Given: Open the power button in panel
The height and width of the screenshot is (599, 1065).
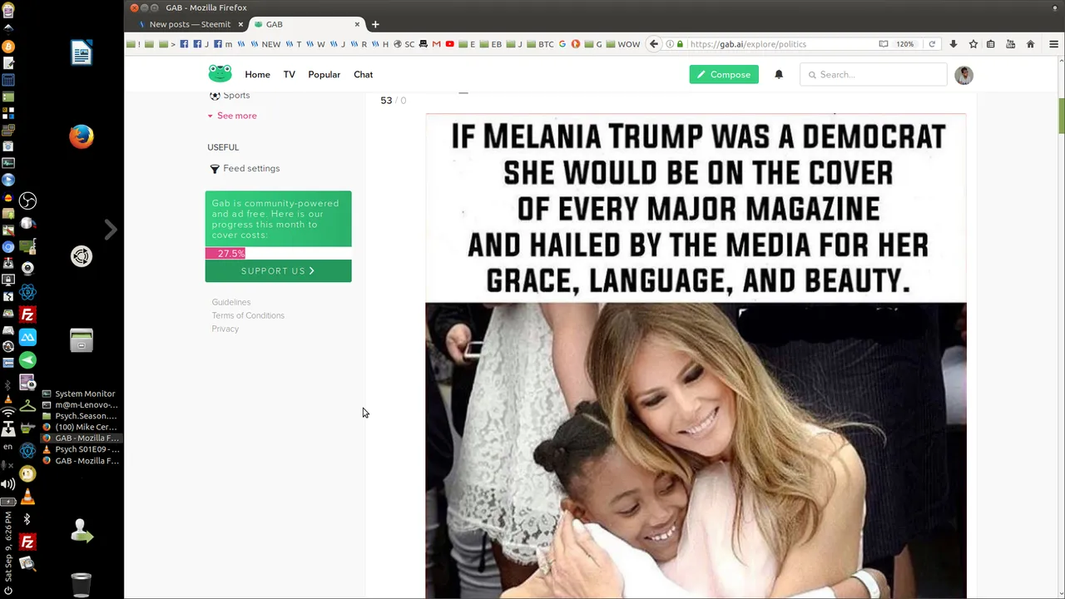Looking at the screenshot, I should [8, 591].
